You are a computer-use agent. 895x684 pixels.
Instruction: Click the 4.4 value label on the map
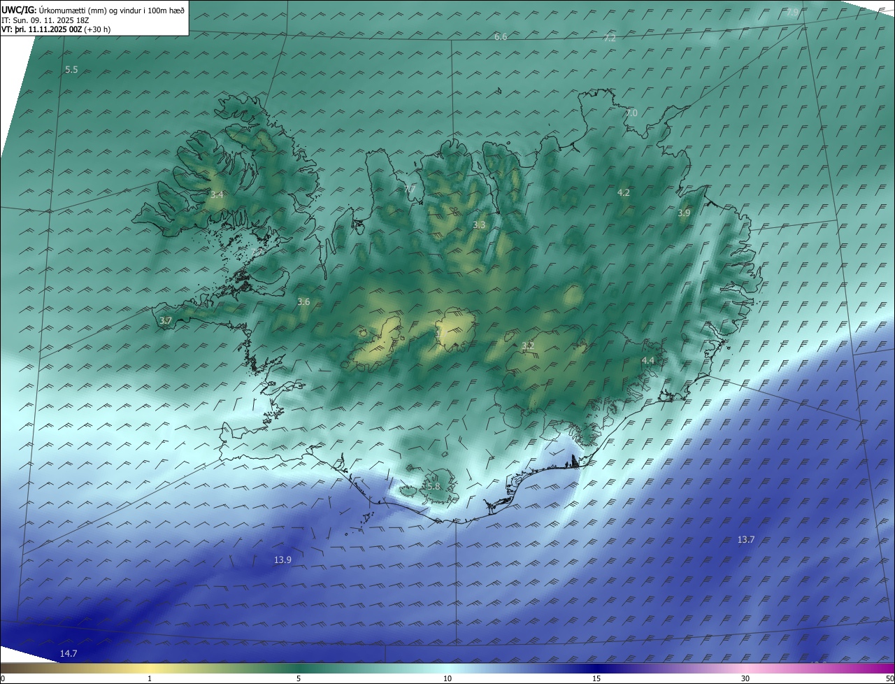click(648, 360)
